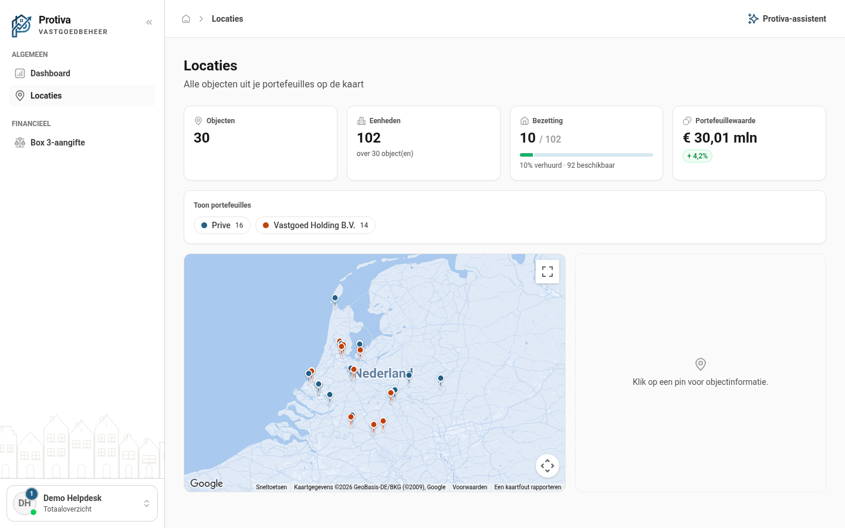Click the Google logo on map
Image resolution: width=845 pixels, height=528 pixels.
[x=207, y=483]
